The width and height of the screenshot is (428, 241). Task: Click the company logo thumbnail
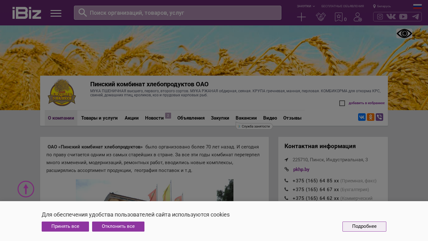pos(62,92)
